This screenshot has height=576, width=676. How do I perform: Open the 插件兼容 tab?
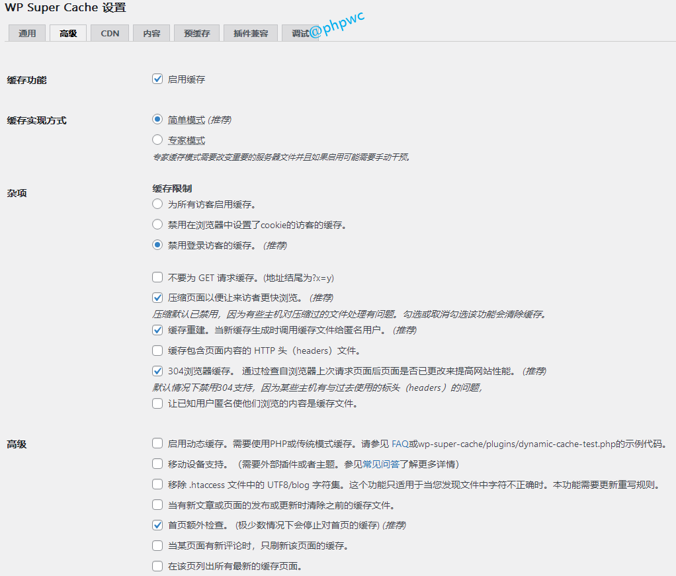pos(251,33)
